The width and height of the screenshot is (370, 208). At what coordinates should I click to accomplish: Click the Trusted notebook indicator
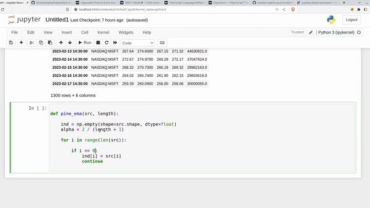pyautogui.click(x=297, y=32)
